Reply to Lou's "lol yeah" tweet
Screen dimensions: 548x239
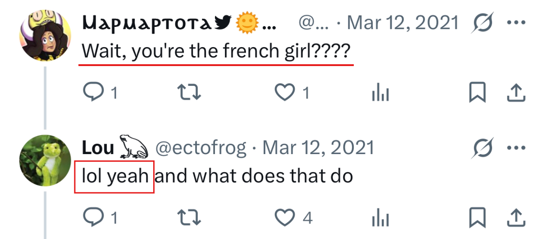(x=93, y=218)
